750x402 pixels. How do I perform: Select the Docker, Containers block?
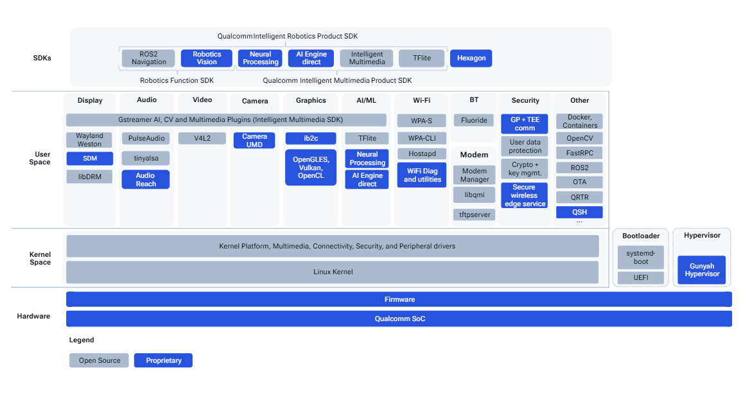579,121
